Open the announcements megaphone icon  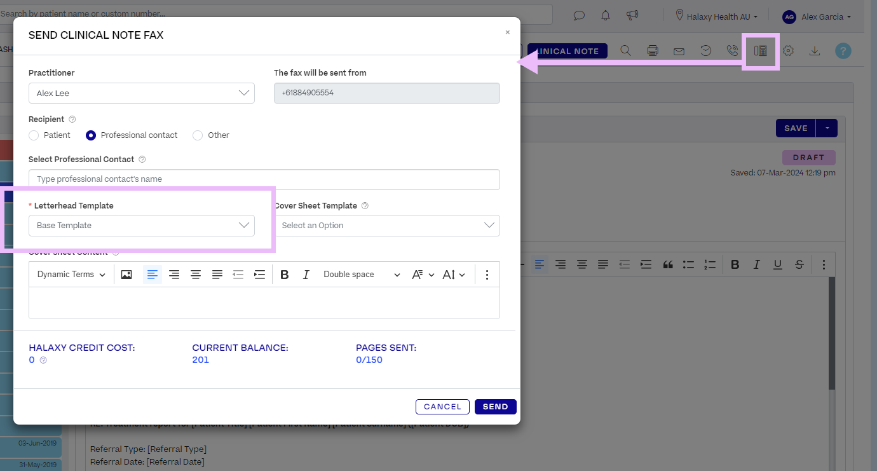(x=632, y=16)
